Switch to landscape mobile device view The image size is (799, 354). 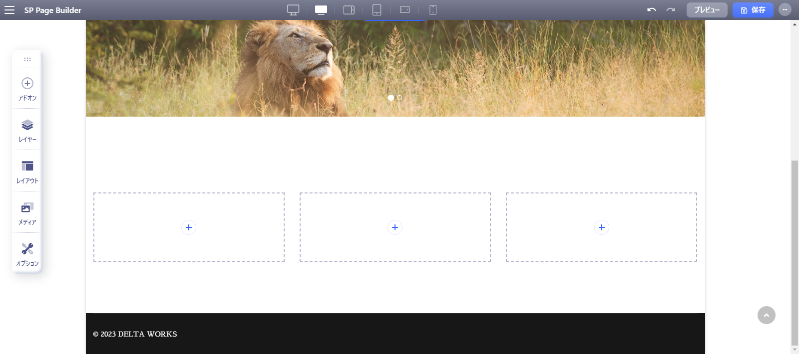tap(405, 10)
